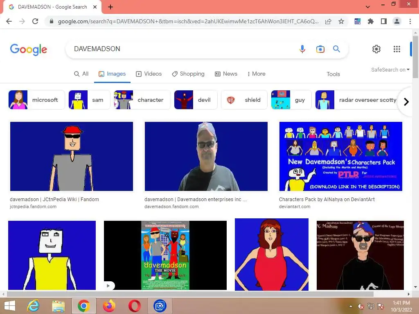Viewport: 419px width, 314px height.
Task: Open the calendar extension icon
Action: pyautogui.click(x=358, y=21)
